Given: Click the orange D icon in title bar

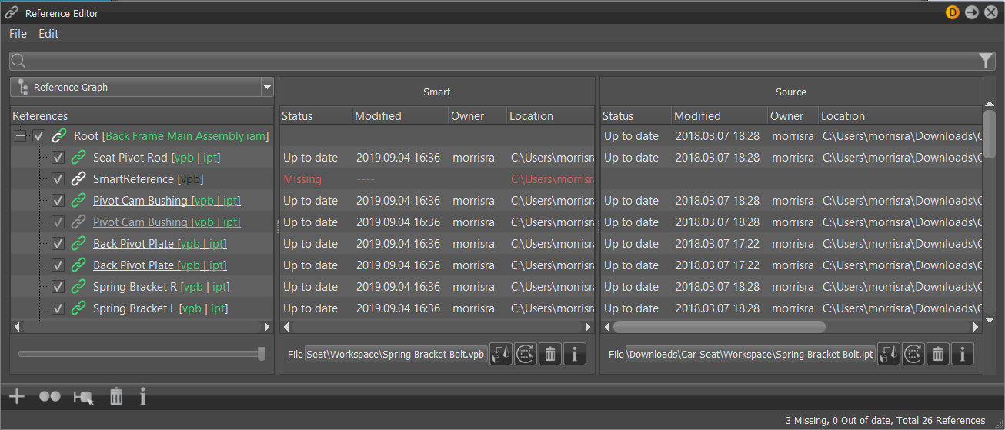Looking at the screenshot, I should coord(953,12).
